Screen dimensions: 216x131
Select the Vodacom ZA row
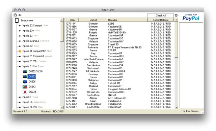pyautogui.click(x=119, y=107)
